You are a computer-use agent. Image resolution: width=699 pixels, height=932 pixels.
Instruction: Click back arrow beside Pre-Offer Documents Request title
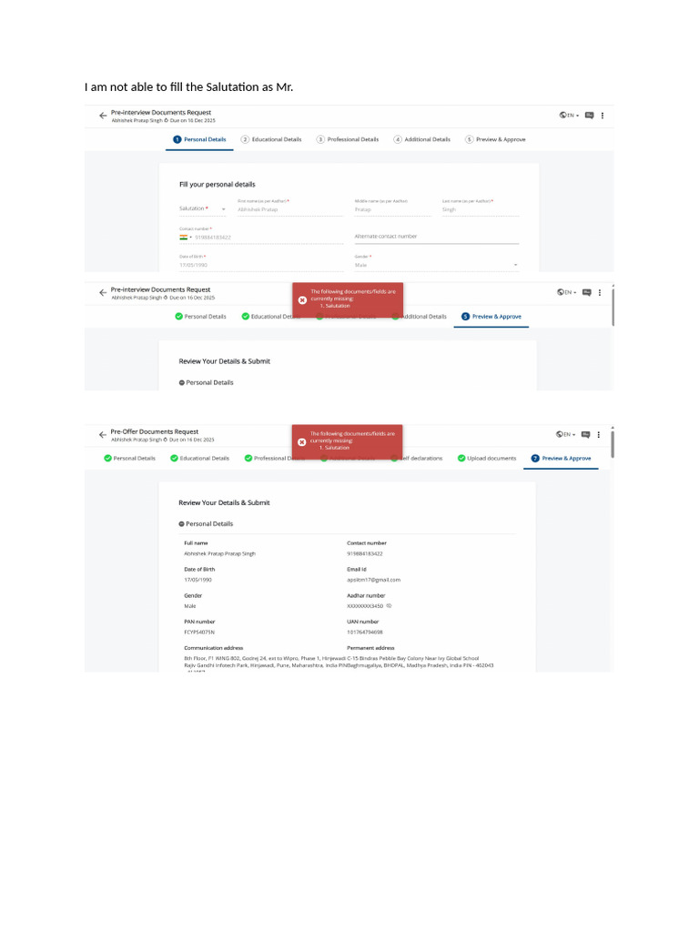102,434
